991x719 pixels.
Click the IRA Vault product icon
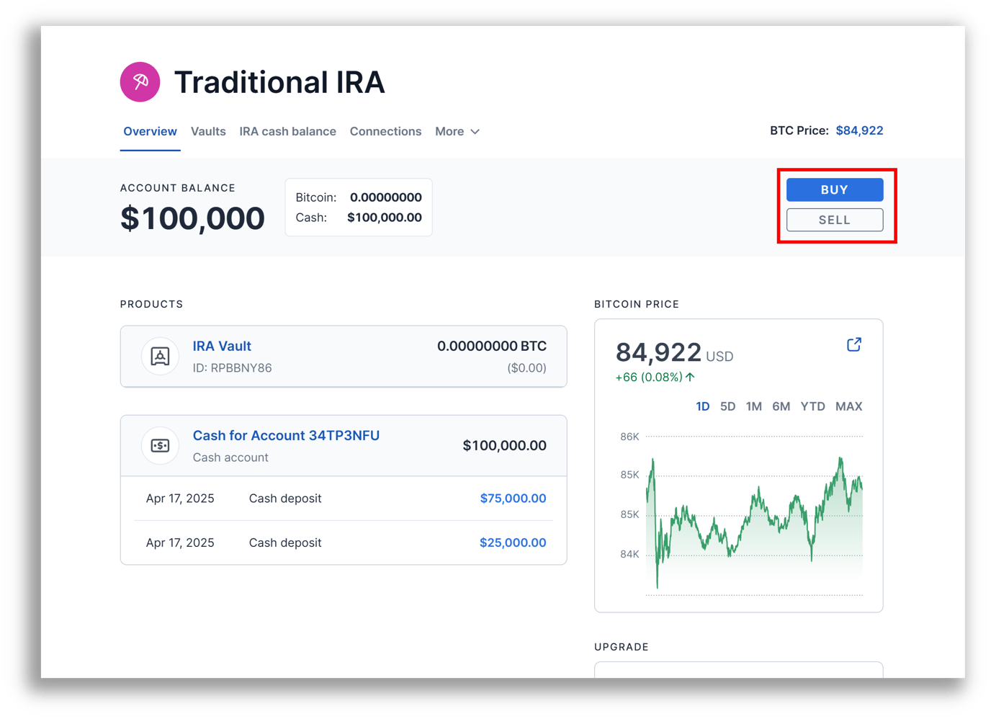(160, 357)
